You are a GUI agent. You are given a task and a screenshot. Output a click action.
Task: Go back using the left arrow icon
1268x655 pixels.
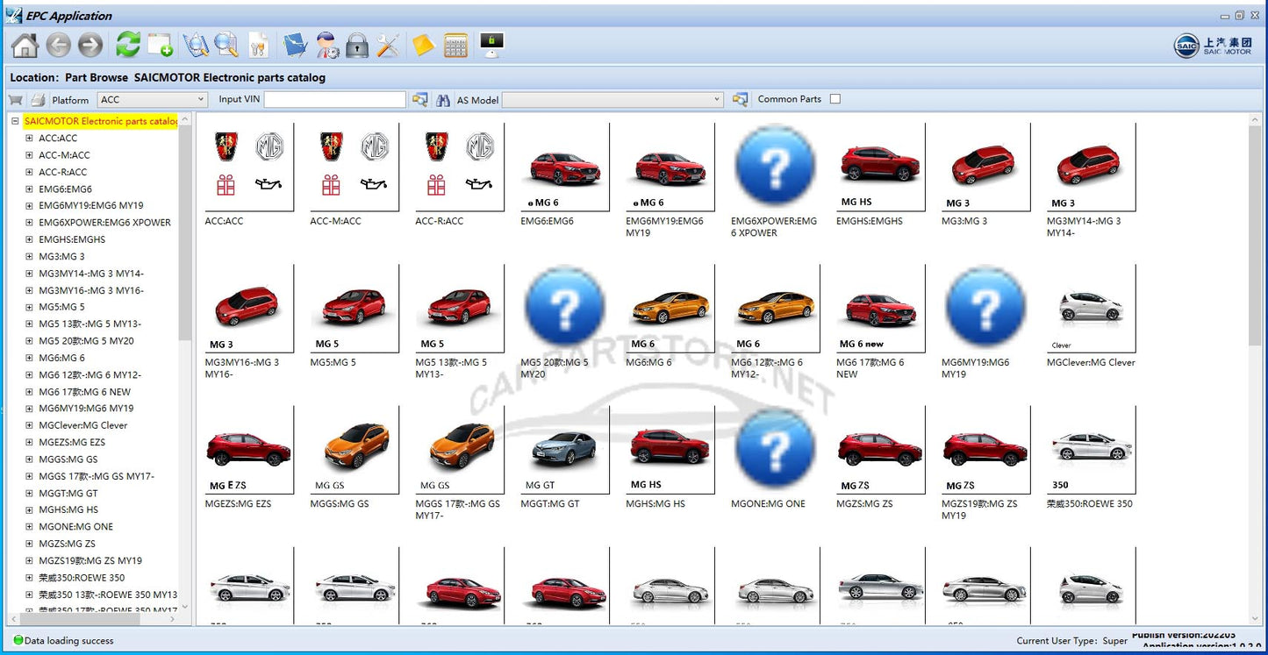59,45
